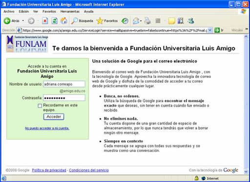Open the Atrás history dropdown arrow
This screenshot has width=250, height=182.
tap(23, 21)
